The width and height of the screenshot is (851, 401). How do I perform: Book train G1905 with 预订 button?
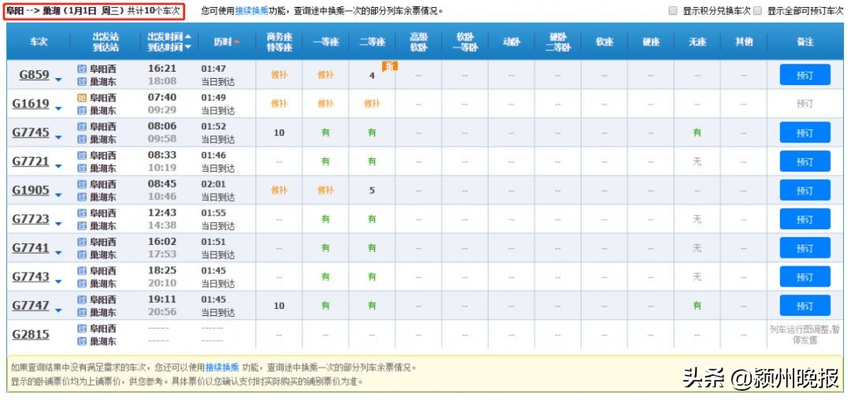coord(805,190)
